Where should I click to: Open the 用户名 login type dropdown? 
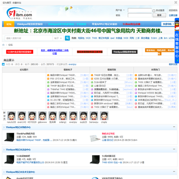pyautogui.click(x=120, y=10)
